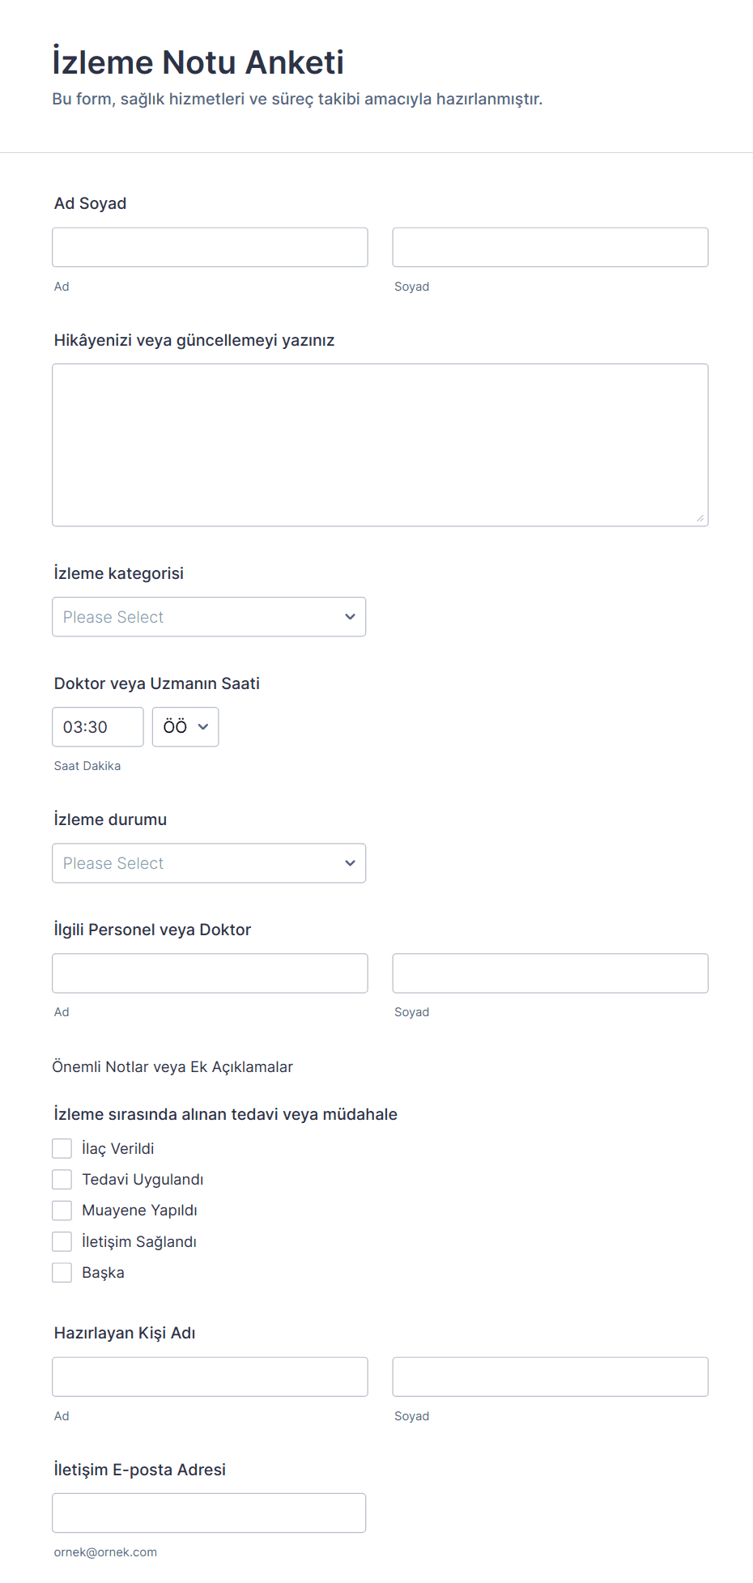Click the chevron arrow in İzleme durumu
Screen dimensions: 753x1583
click(x=350, y=863)
